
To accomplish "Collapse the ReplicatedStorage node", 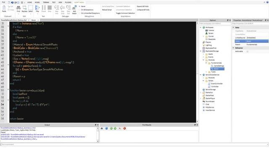I will 200,51.
